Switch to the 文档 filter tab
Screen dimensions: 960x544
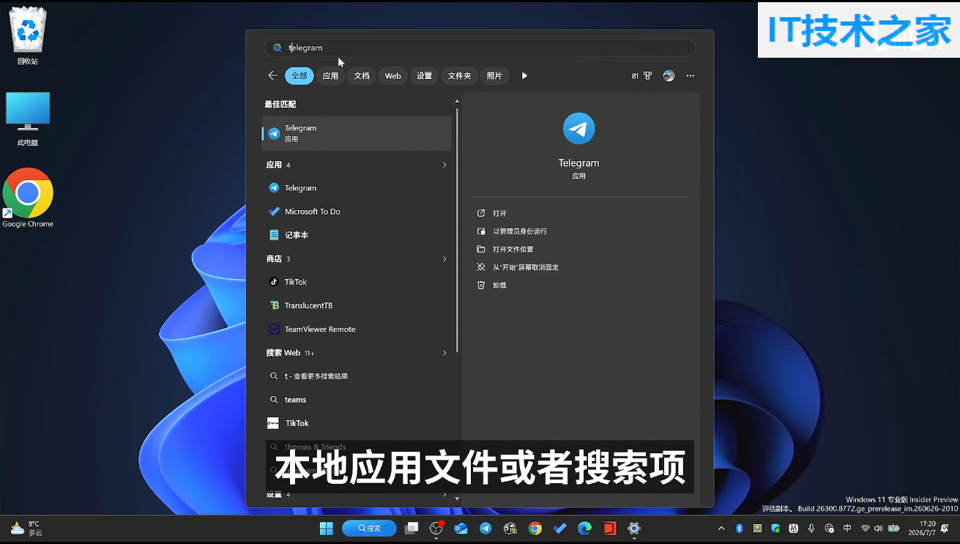click(362, 75)
